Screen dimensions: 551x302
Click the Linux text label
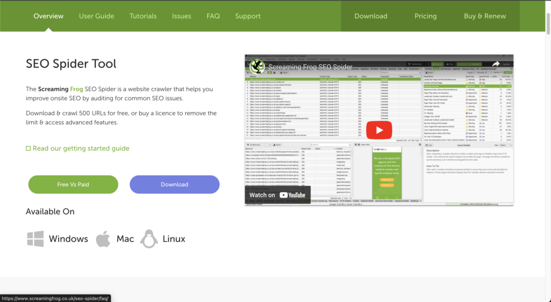point(174,239)
